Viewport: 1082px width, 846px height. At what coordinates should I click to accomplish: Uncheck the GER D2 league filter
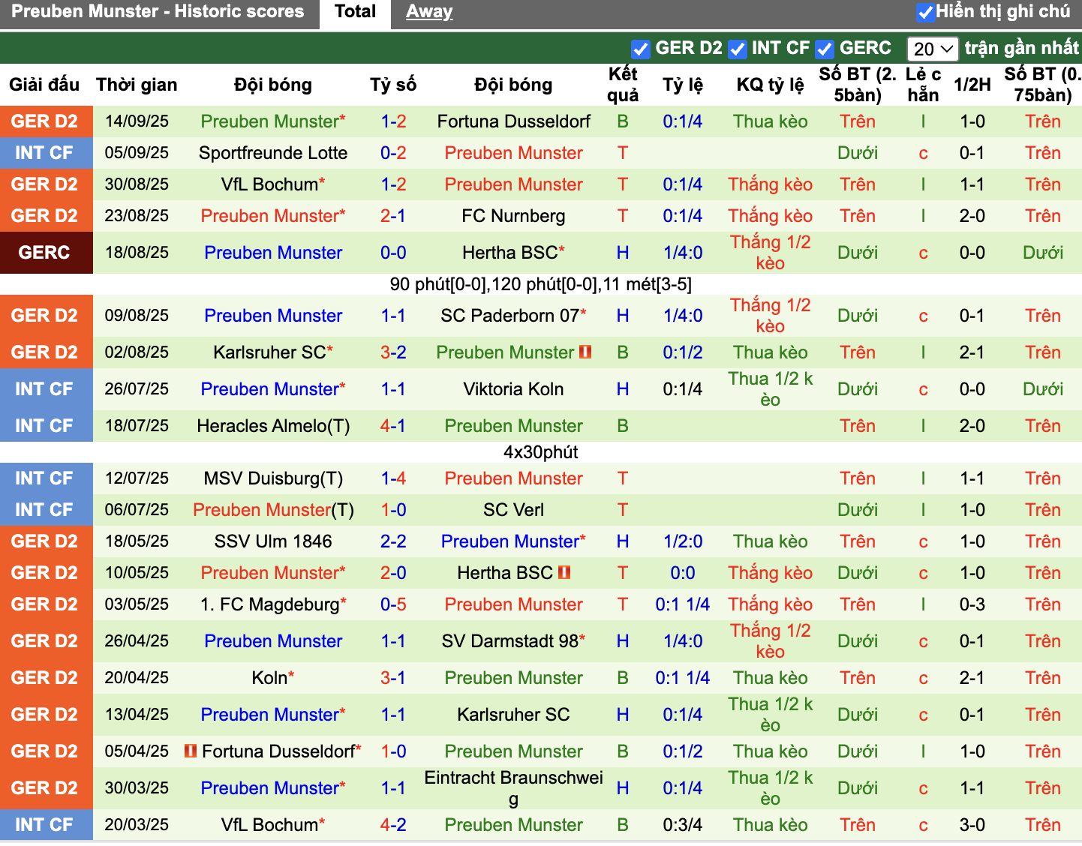click(640, 49)
